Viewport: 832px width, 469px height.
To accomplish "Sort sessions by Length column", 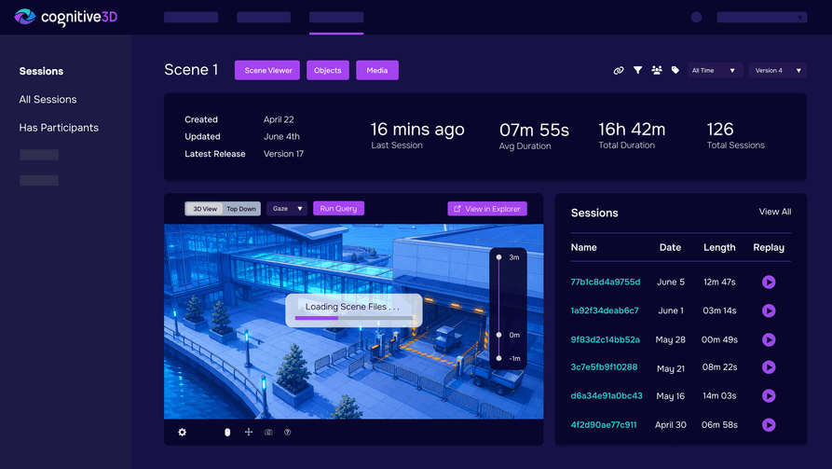I will 719,247.
